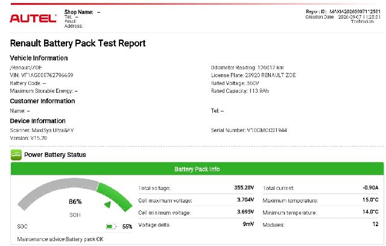Select the customer Name field line
This screenshot has height=246, width=386.
20,111
